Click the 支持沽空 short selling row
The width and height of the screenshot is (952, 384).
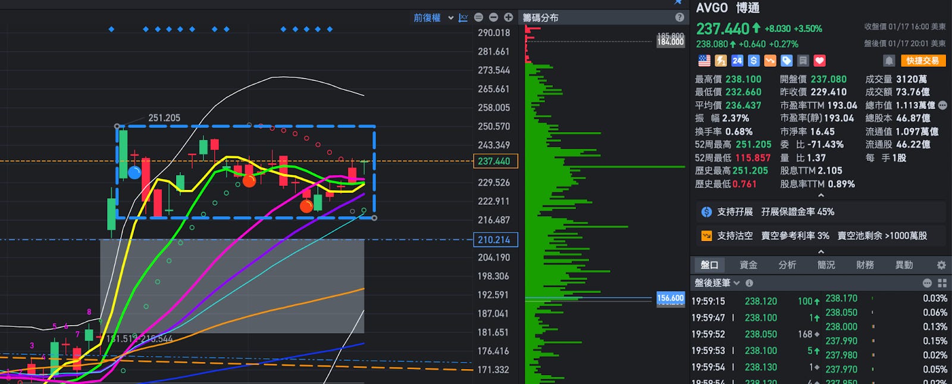[x=821, y=236]
